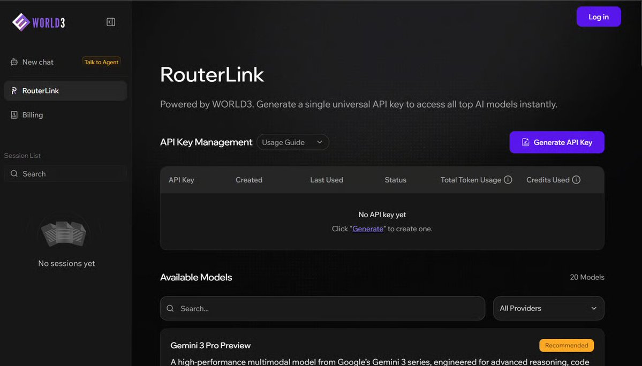This screenshot has width=642, height=366.
Task: Click the RouterLink page heading
Action: pyautogui.click(x=212, y=74)
